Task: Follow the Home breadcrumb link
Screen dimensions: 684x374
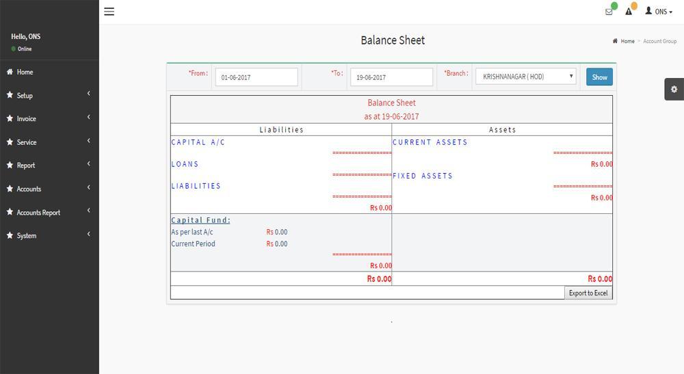Action: [627, 41]
